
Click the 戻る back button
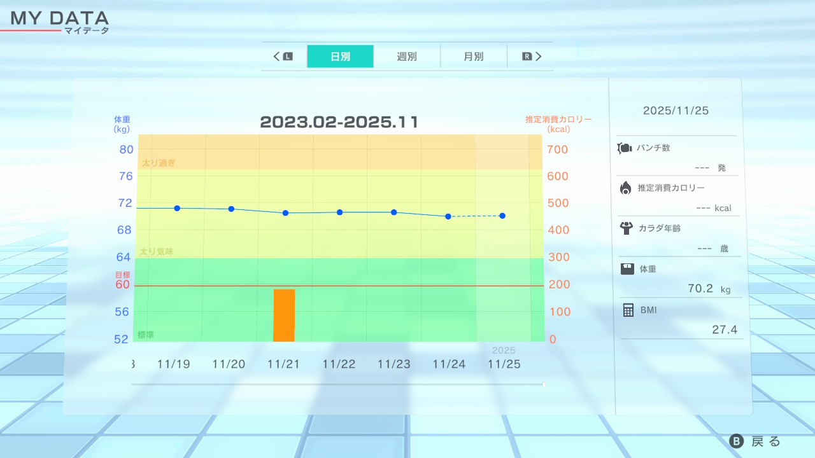point(756,441)
